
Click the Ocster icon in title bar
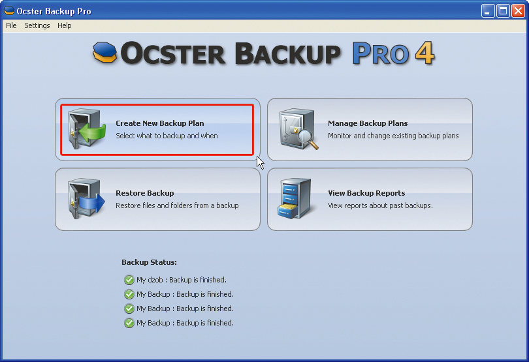9,11
